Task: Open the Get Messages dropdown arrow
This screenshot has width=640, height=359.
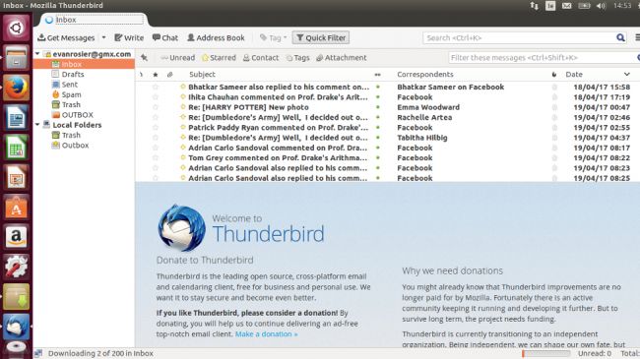Action: 103,37
